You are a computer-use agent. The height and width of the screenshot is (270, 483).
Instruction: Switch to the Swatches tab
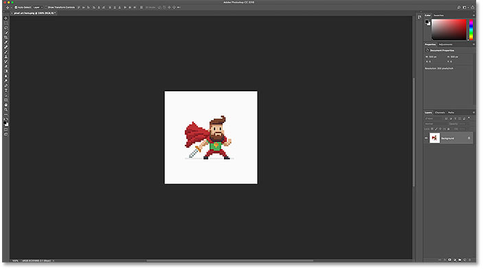tap(438, 15)
